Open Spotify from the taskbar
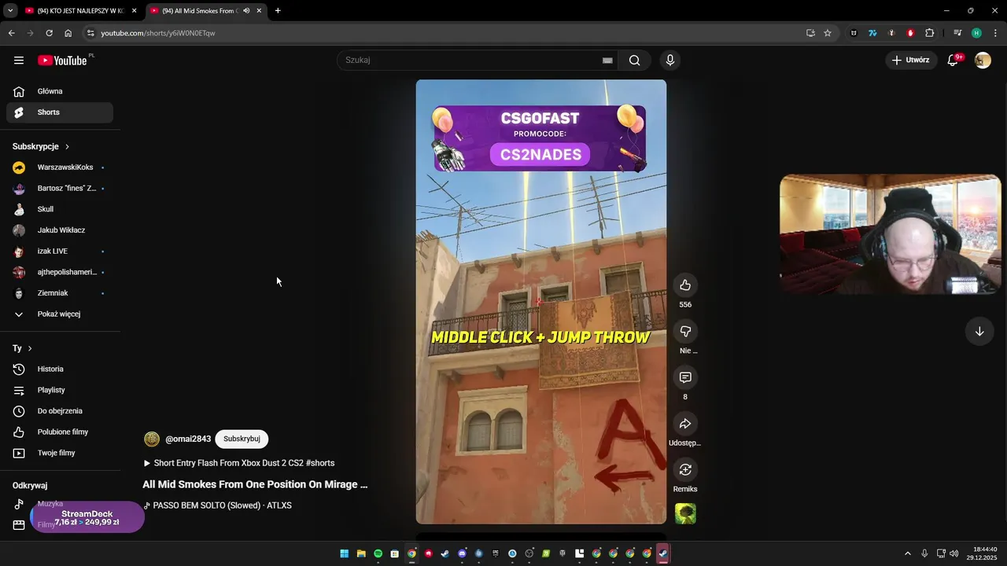This screenshot has width=1007, height=566. [378, 553]
